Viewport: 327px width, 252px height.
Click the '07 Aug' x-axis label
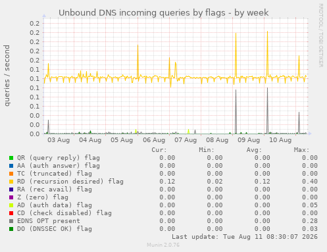click(186, 140)
